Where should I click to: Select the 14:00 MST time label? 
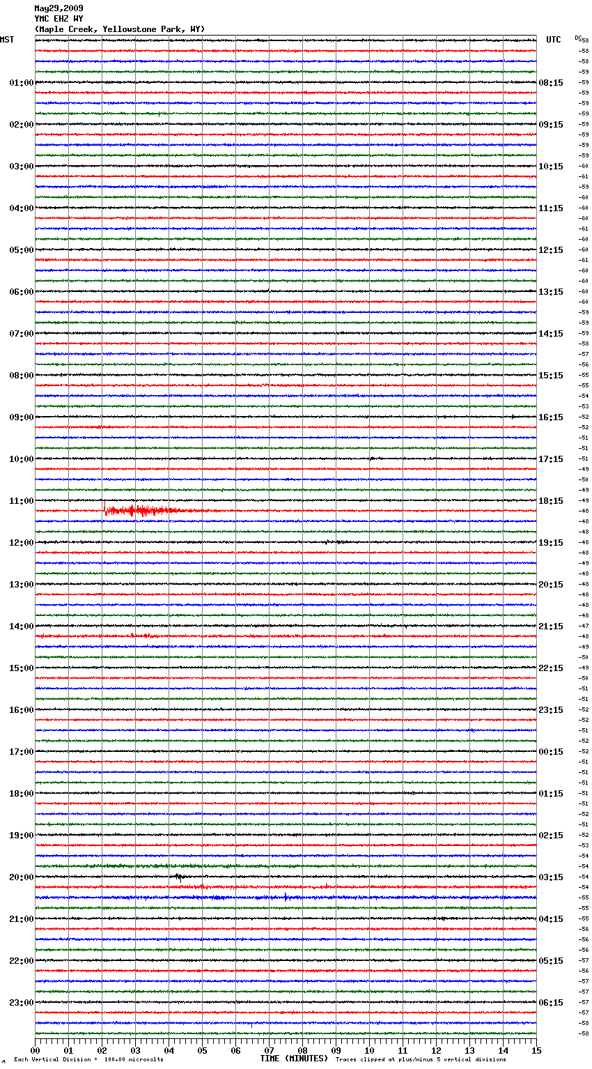point(22,626)
